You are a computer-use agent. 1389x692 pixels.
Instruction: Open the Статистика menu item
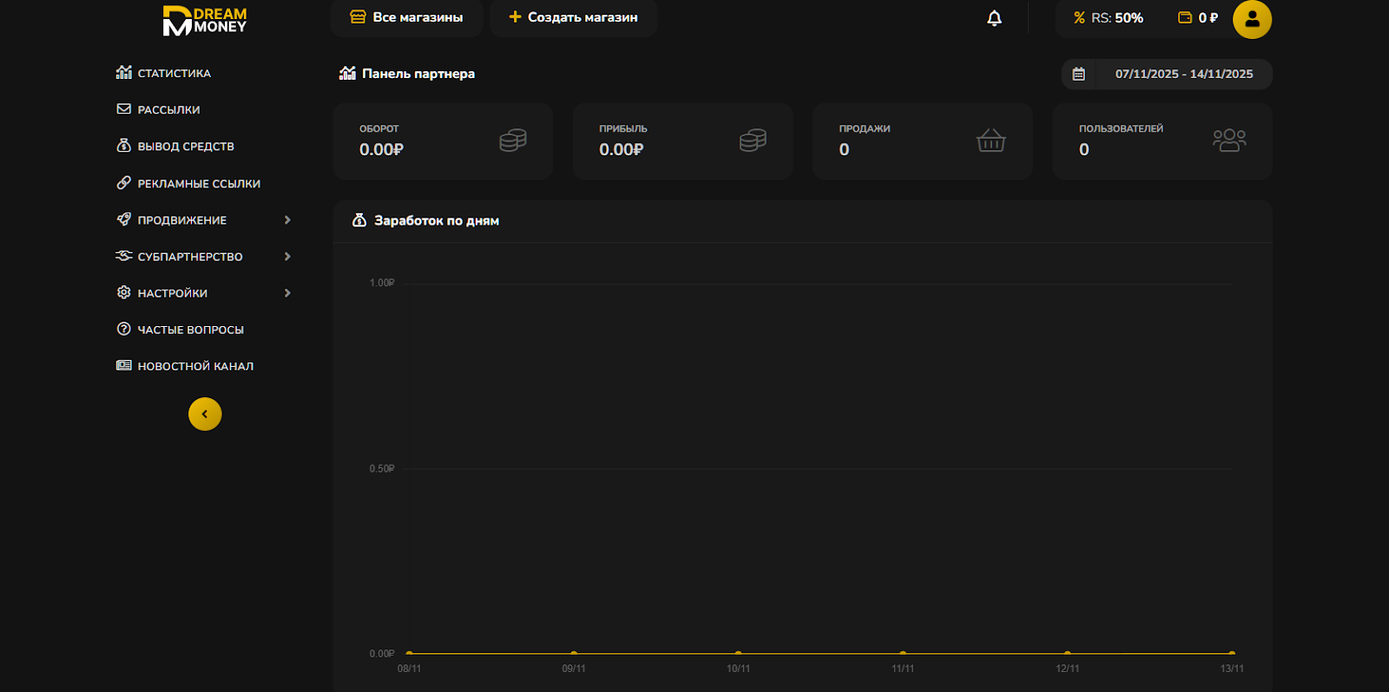click(x=174, y=74)
